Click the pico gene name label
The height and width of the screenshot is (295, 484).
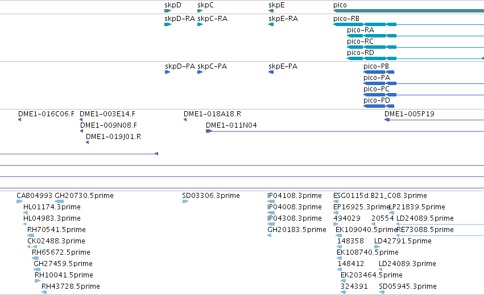340,5
